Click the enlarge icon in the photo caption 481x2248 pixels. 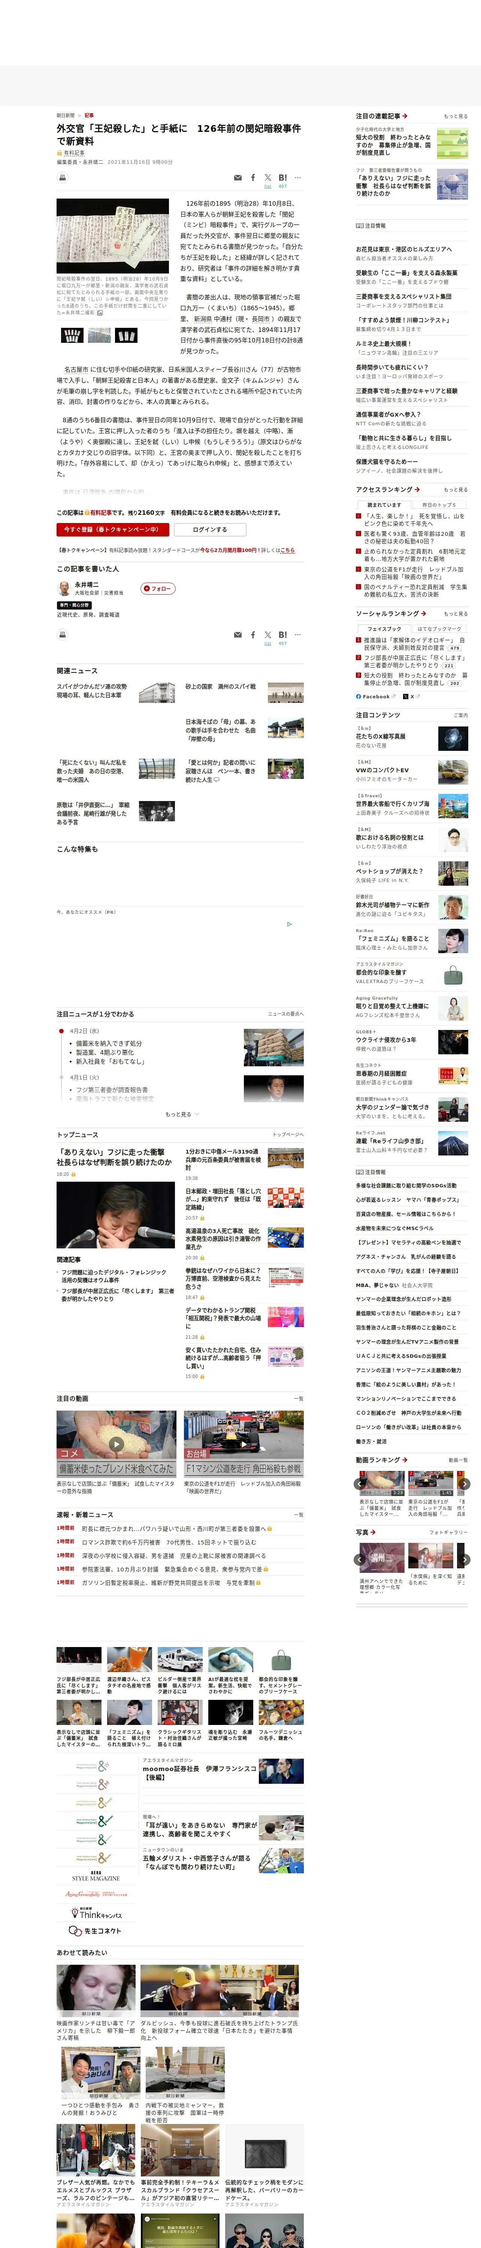[100, 312]
